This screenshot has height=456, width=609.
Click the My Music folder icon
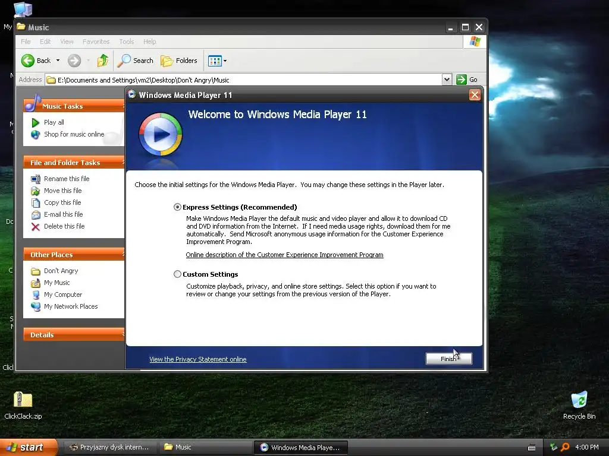point(35,283)
